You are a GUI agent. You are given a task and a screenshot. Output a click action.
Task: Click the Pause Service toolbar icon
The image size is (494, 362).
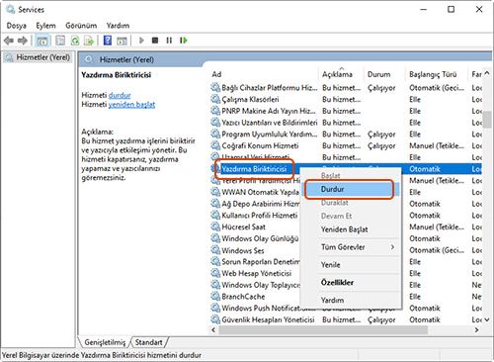coord(169,41)
